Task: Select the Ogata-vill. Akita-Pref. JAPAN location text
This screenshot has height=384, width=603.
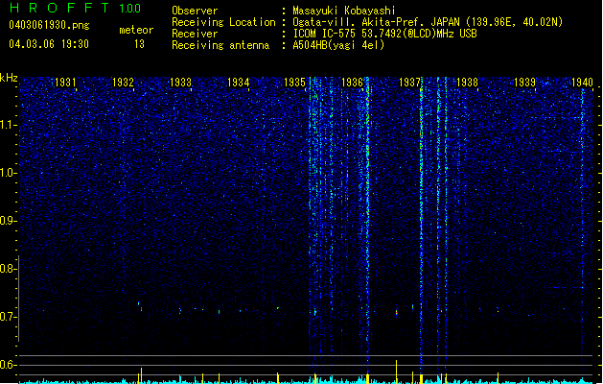Action: pyautogui.click(x=428, y=22)
